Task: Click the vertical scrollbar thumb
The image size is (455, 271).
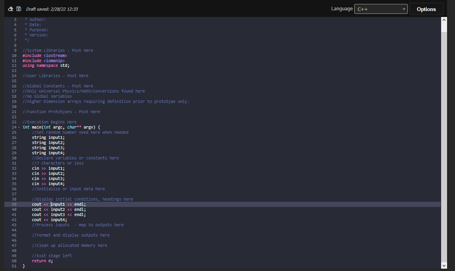Action: tap(444, 28)
